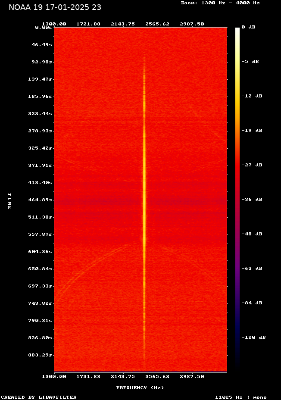
Task: Select the 883.29s time label
Action: tap(40, 355)
